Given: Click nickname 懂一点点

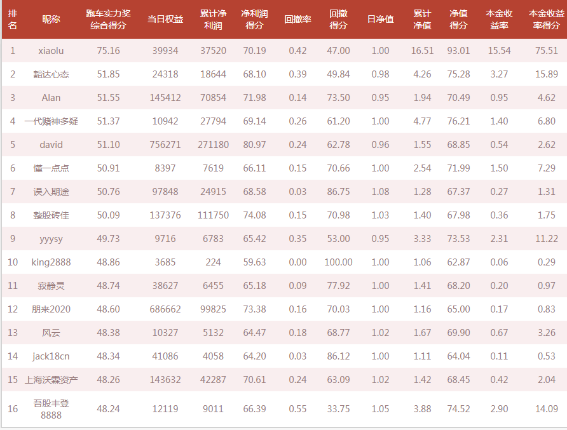Looking at the screenshot, I should [51, 168].
